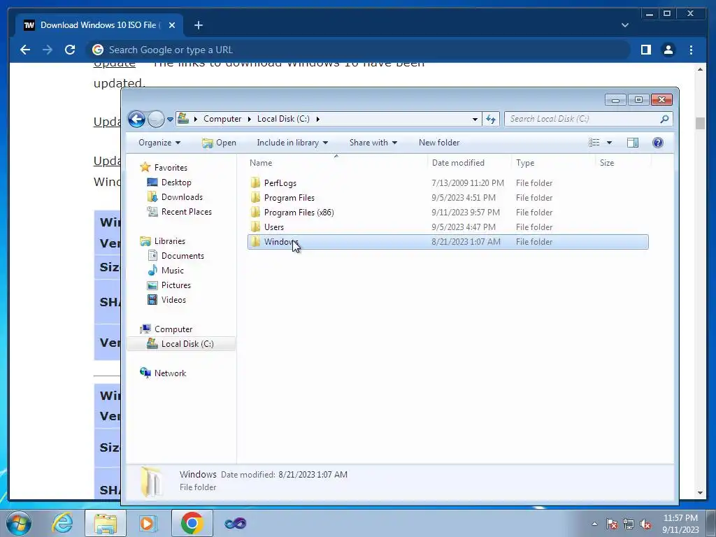Open the muted volume tray icon
This screenshot has height=537, width=716.
click(645, 524)
